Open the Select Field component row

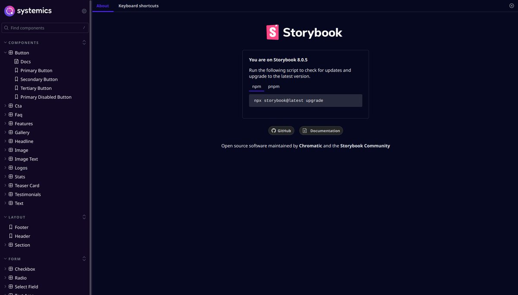coord(45,287)
